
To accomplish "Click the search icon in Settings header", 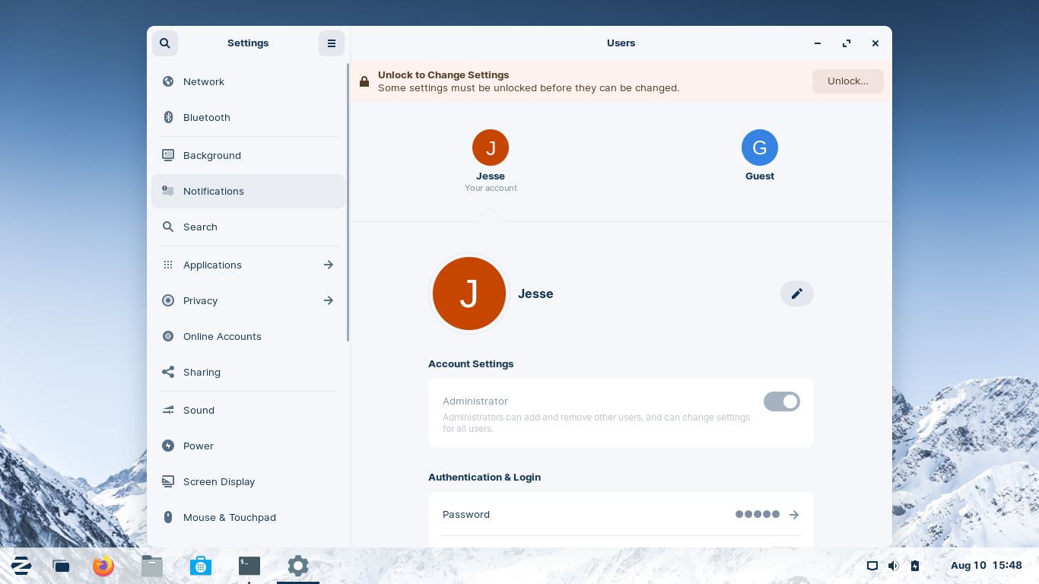I will [165, 43].
